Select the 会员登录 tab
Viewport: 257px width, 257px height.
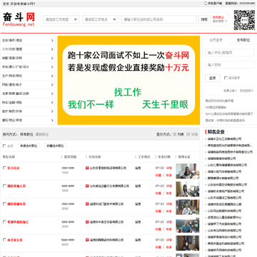pos(216,40)
